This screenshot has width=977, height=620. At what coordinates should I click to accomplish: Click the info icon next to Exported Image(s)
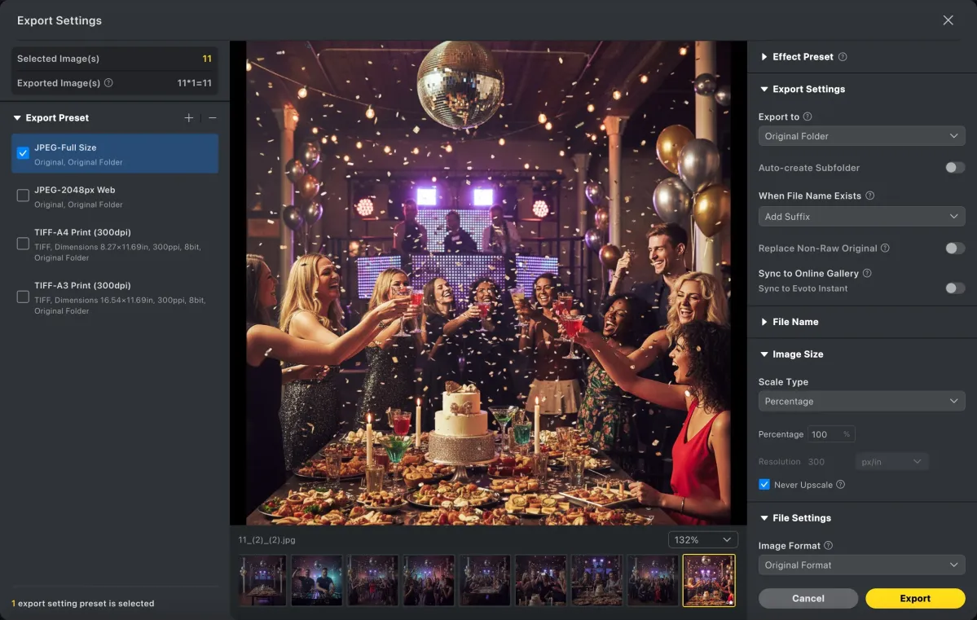108,83
